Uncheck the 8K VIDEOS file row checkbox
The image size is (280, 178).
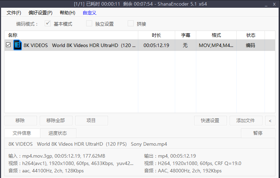(8, 45)
